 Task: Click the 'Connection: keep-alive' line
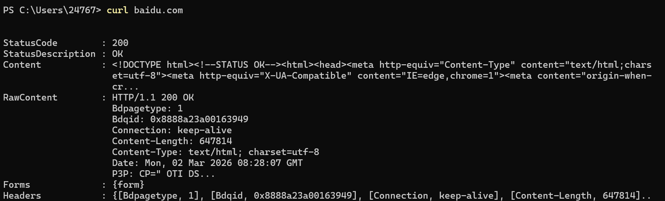click(172, 130)
